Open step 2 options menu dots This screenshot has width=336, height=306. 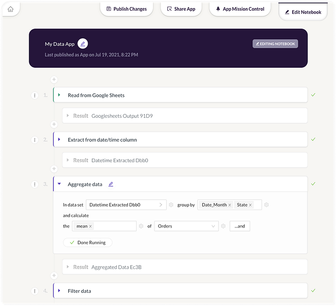[x=35, y=140]
